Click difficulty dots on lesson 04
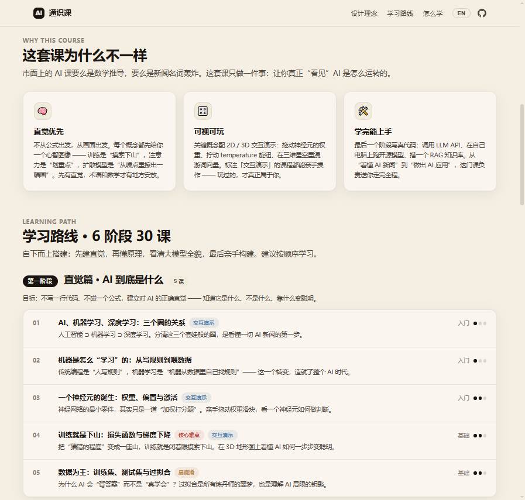This screenshot has height=500, width=525. pos(480,436)
